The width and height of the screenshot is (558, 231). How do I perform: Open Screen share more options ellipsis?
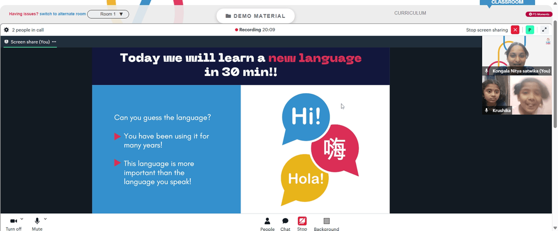coord(54,42)
